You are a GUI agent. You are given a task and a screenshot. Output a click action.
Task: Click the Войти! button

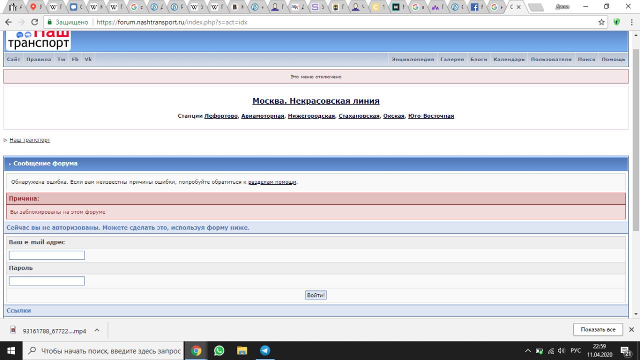click(316, 295)
